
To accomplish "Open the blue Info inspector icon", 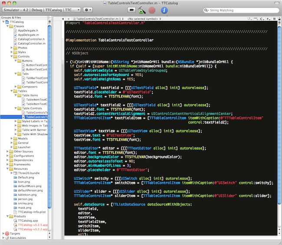I will (164, 10).
